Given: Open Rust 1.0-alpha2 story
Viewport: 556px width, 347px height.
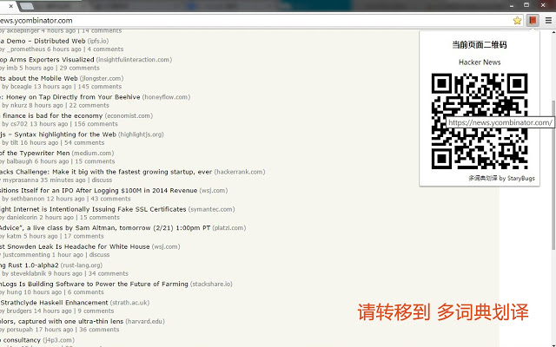Looking at the screenshot, I should pos(29,265).
